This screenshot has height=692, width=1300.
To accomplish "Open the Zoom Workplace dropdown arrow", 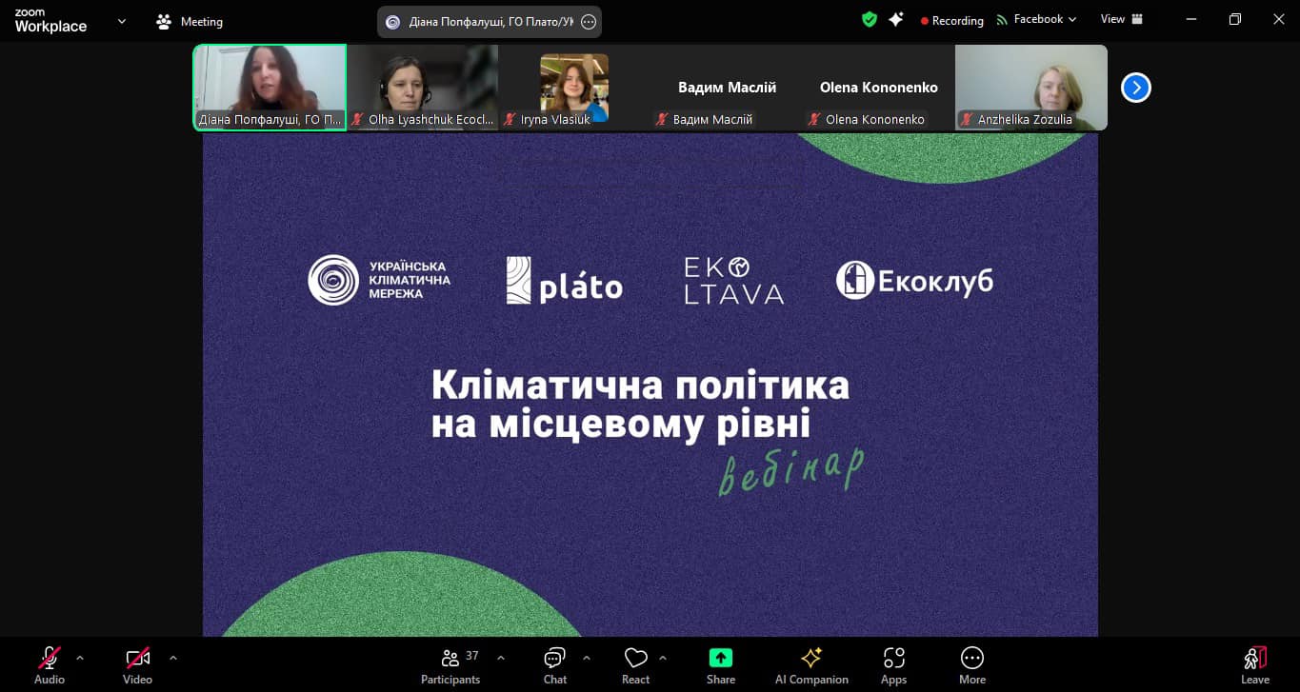I will (122, 21).
